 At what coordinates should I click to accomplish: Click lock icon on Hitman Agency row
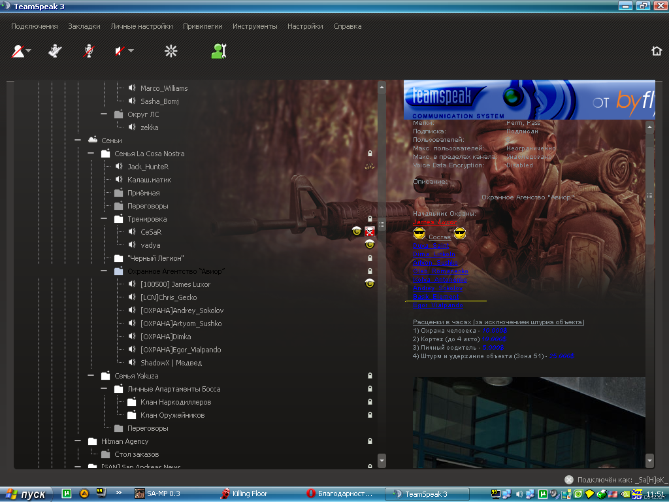tap(370, 441)
